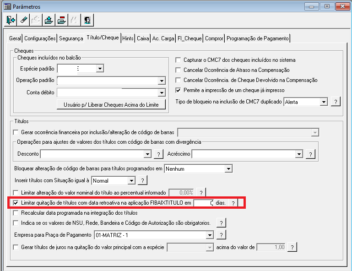Viewport: 352px width, 271px height.
Task: Click Usuário p/ Liberar Cheques Acima do Limite
Action: [x=111, y=105]
